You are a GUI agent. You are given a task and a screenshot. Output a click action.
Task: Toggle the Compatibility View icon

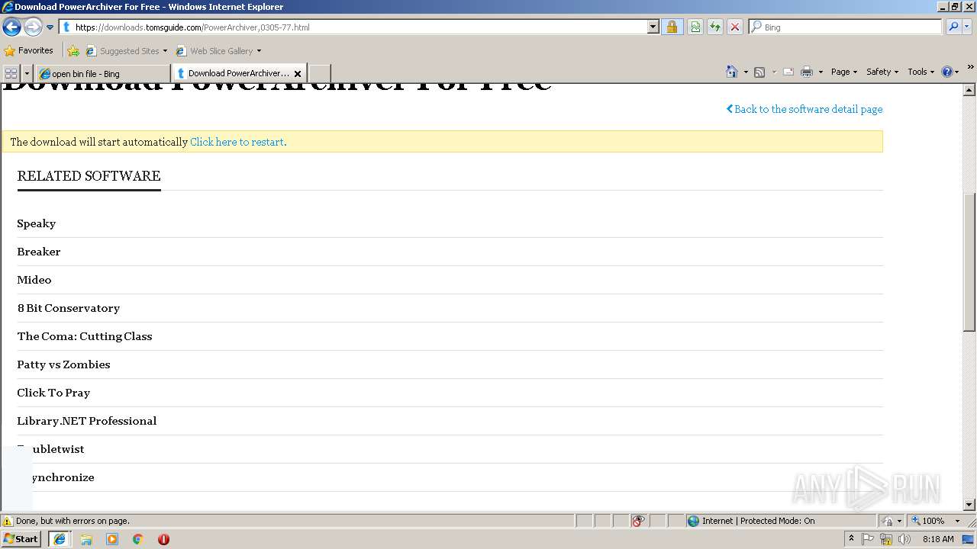(x=695, y=27)
